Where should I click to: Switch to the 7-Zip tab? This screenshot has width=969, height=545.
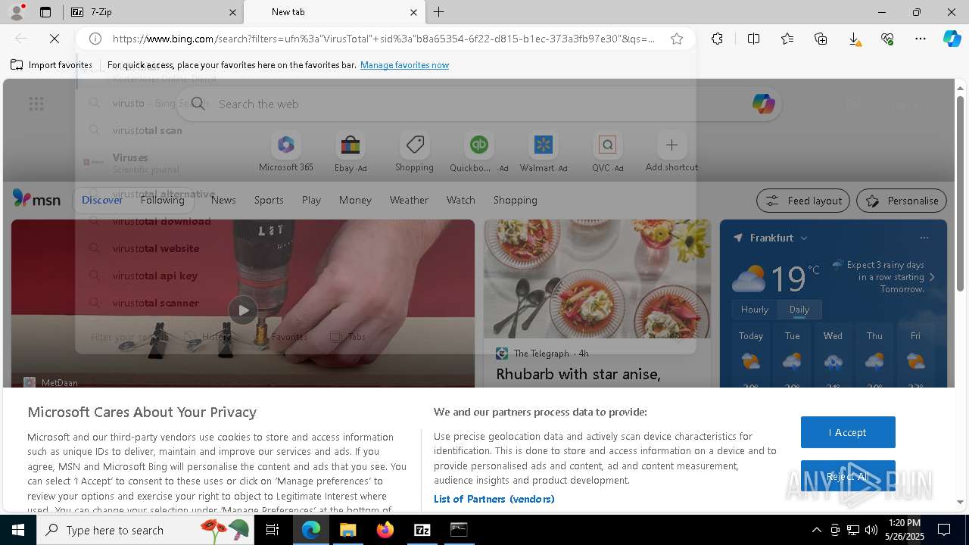151,12
